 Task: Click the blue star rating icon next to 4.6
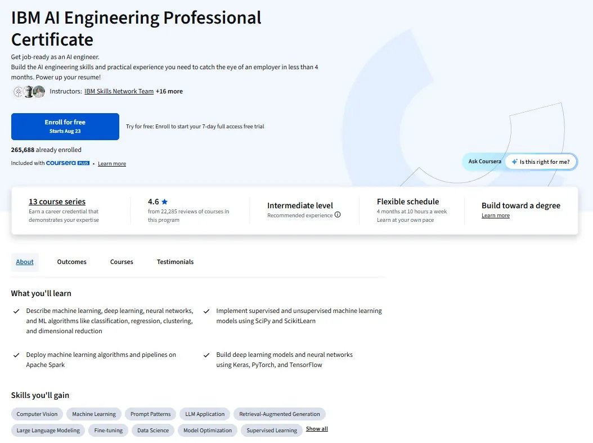[164, 202]
